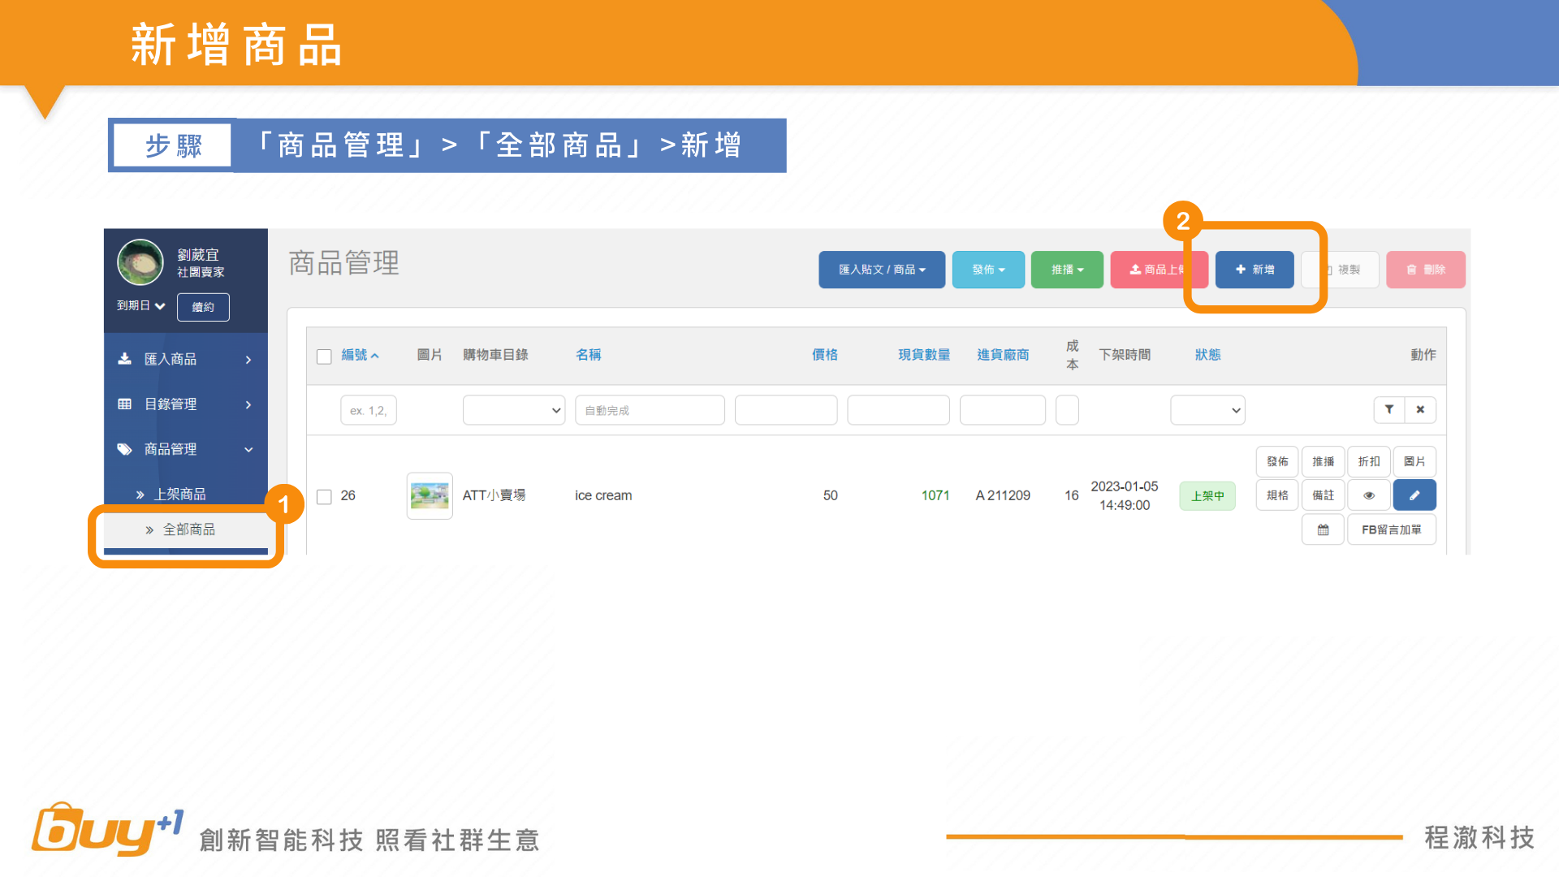Viewport: 1559px width, 877px height.
Task: Click the 名稱 autocomplete input field
Action: point(650,410)
